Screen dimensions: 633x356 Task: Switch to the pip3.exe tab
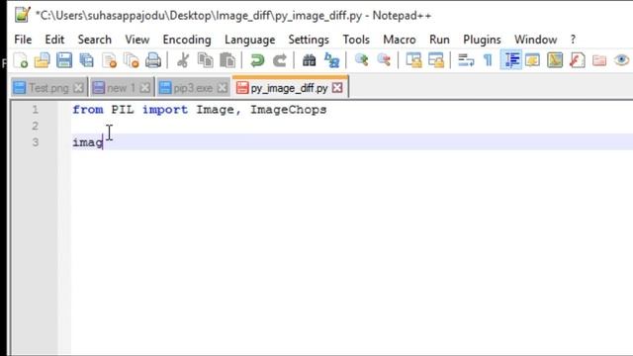193,88
